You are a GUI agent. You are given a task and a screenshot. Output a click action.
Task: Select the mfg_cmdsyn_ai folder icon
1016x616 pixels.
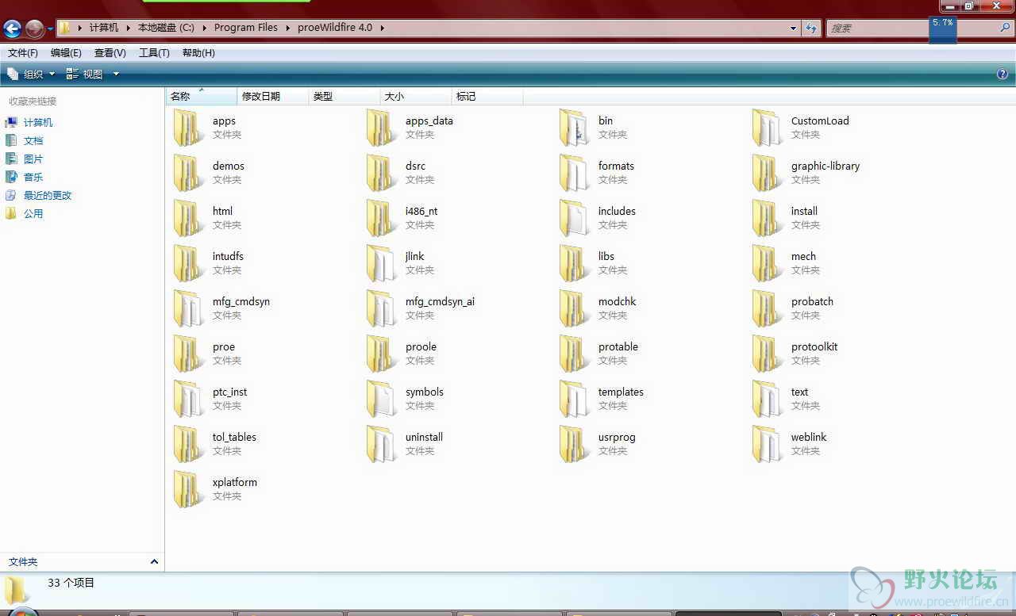point(381,308)
